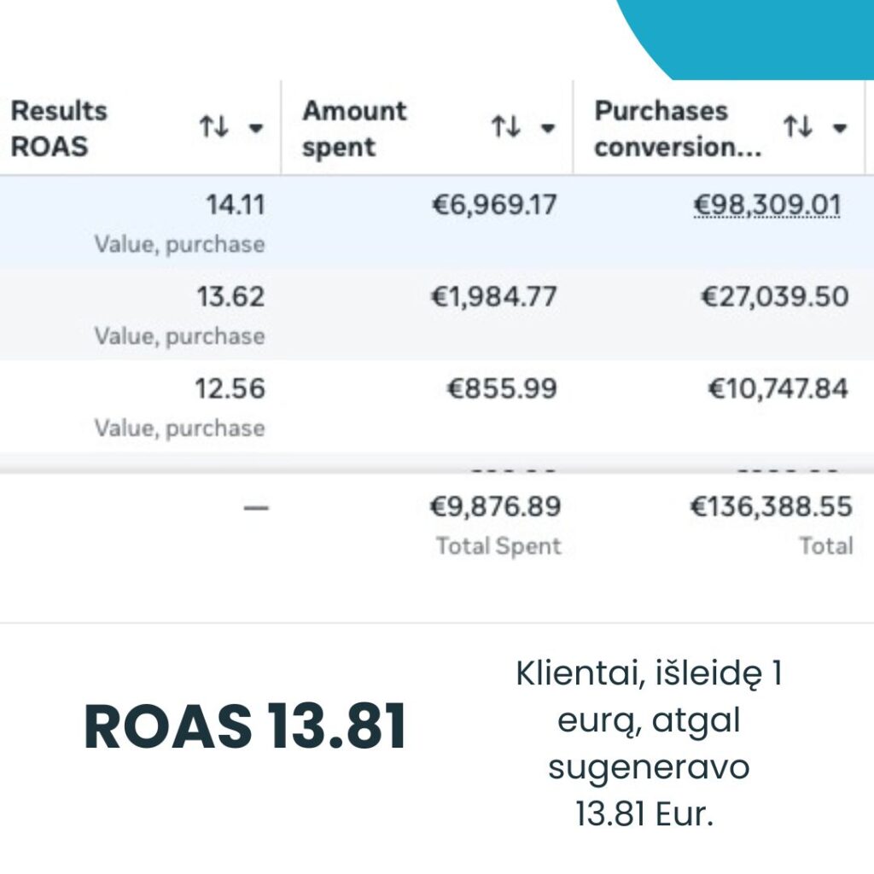Click the 14.11 ROAS value cell

coord(235,206)
